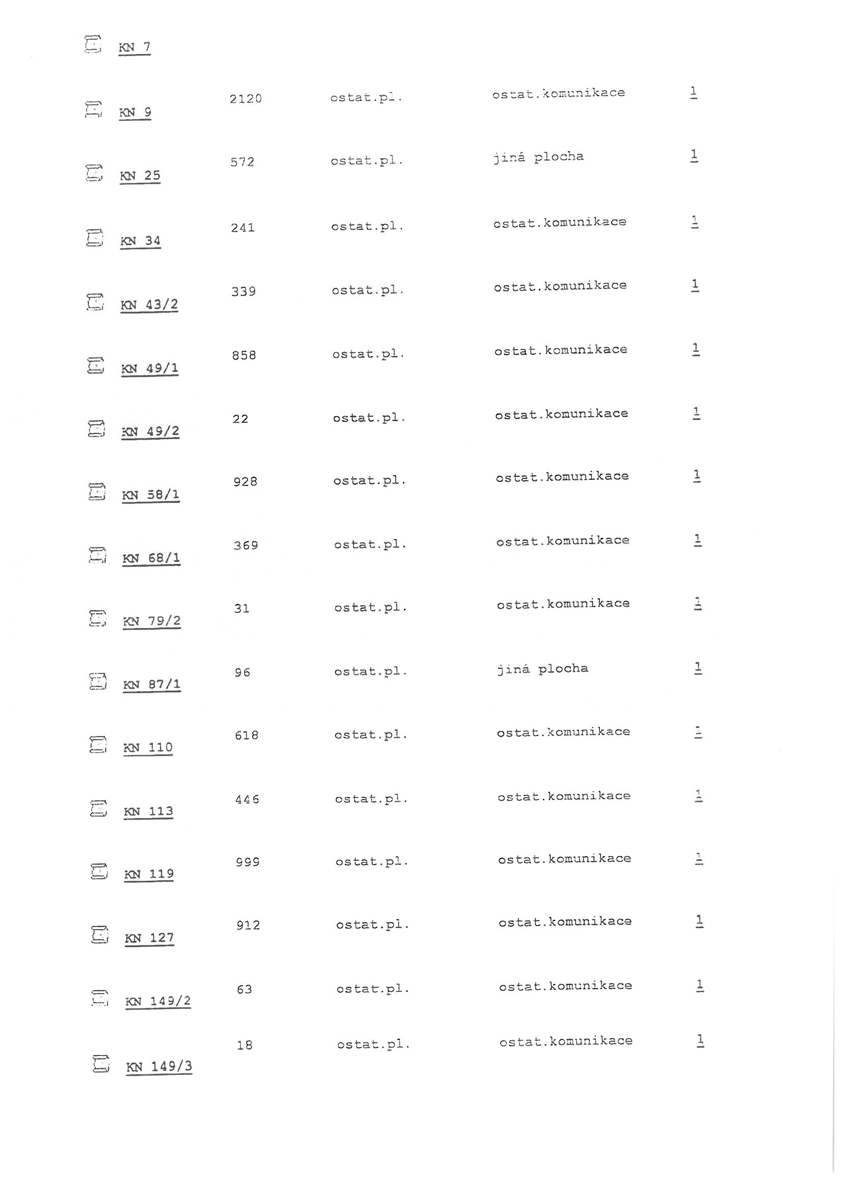Click underlined 1 in the 572 jiná plocha row
The width and height of the screenshot is (842, 1191).
pyautogui.click(x=694, y=155)
